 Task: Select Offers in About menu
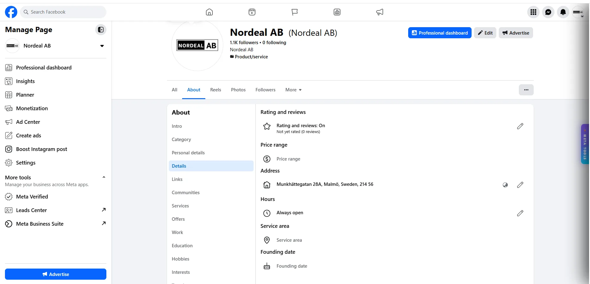tap(211, 219)
